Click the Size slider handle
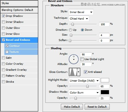 [x=71, y=35]
